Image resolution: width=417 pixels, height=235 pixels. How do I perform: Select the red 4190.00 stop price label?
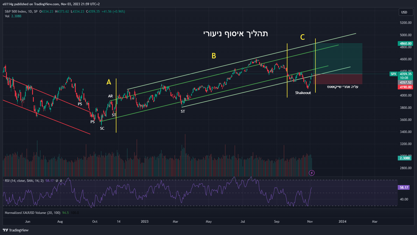pyautogui.click(x=405, y=87)
